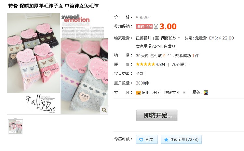Screen dimensions: 244x151
Task: Click the 即将开始... button
Action: pyautogui.click(x=157, y=115)
